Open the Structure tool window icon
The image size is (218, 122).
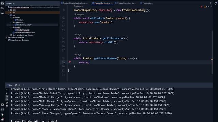[2, 8]
